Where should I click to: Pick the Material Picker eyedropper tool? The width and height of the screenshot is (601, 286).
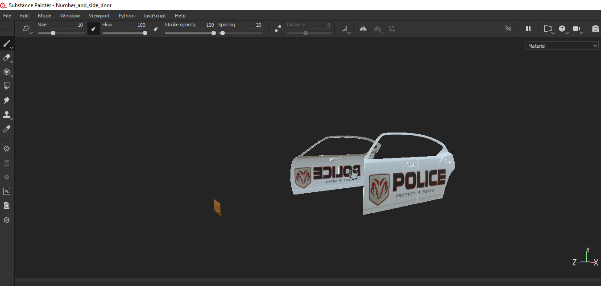click(x=7, y=129)
